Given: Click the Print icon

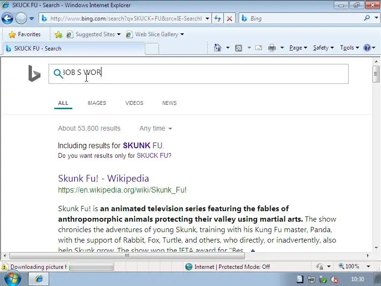Looking at the screenshot, I should coord(271,48).
